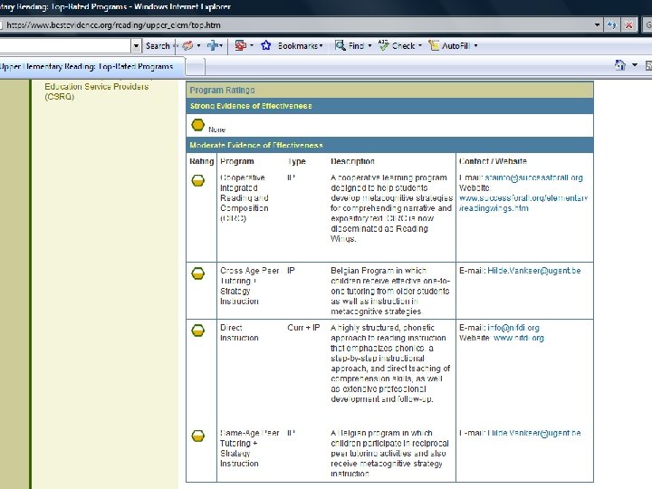
Task: Click the AutoFill toolbar icon
Action: [434, 45]
